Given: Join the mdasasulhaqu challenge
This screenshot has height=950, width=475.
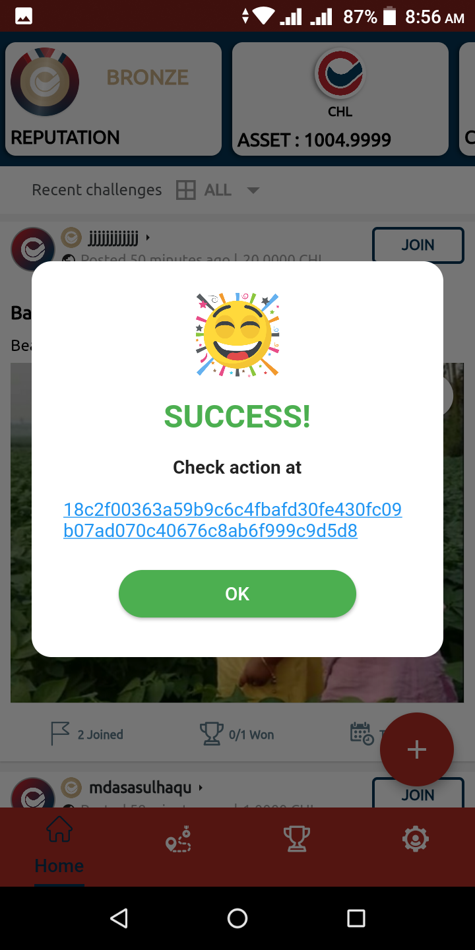Looking at the screenshot, I should pyautogui.click(x=418, y=792).
